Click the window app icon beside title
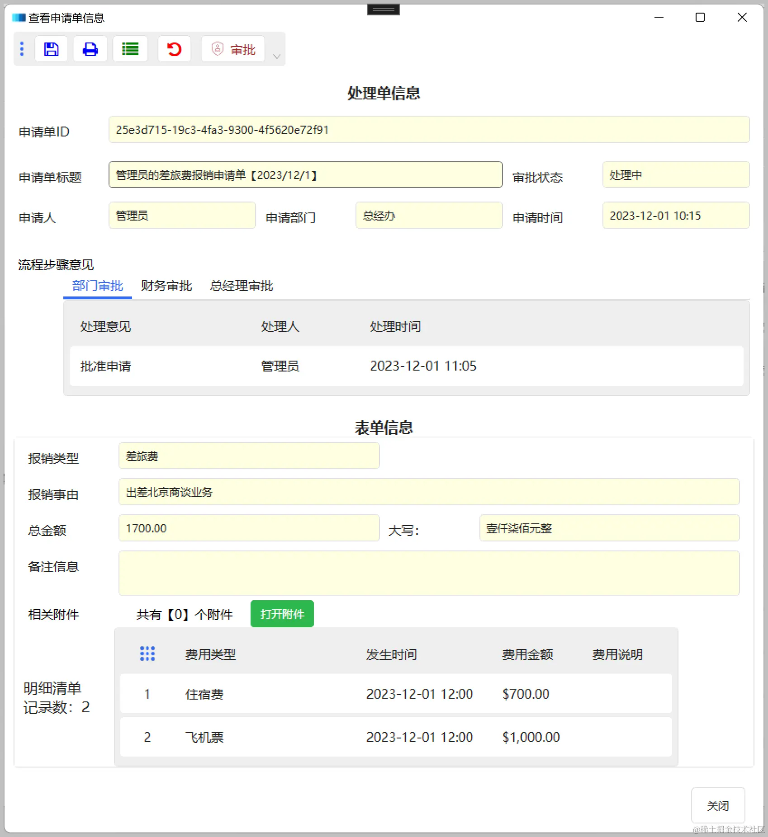 tap(19, 18)
